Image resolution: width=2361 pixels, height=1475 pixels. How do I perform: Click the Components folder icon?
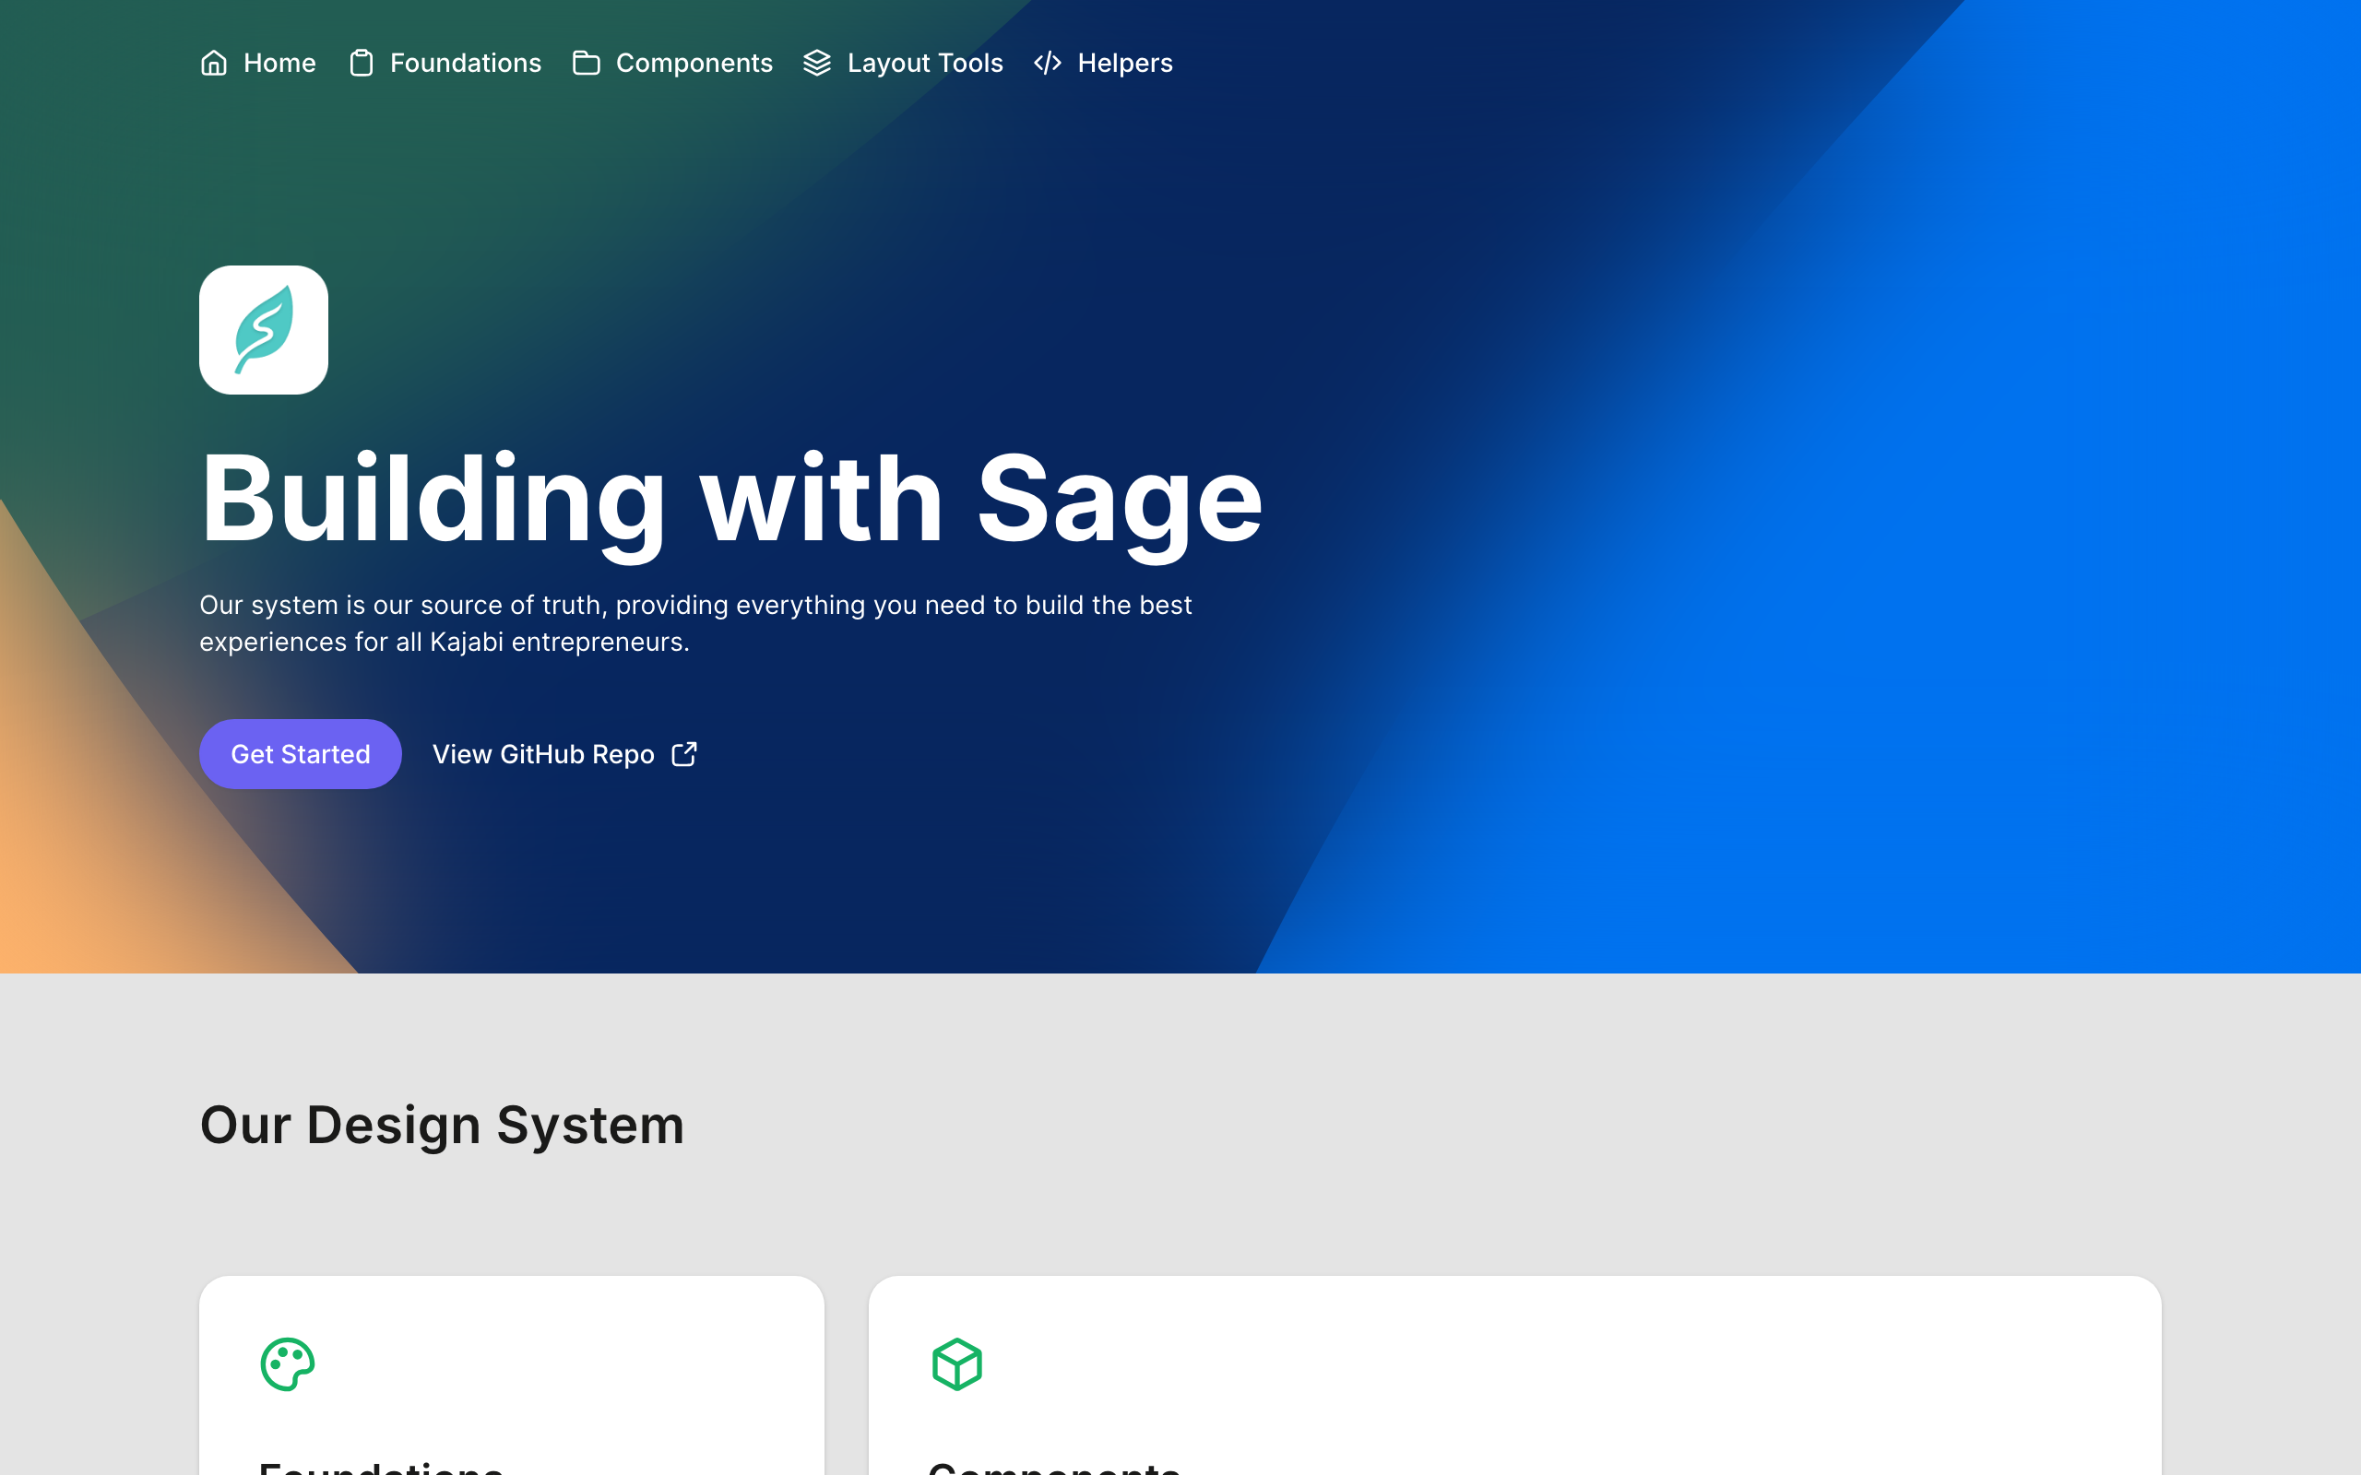point(587,64)
